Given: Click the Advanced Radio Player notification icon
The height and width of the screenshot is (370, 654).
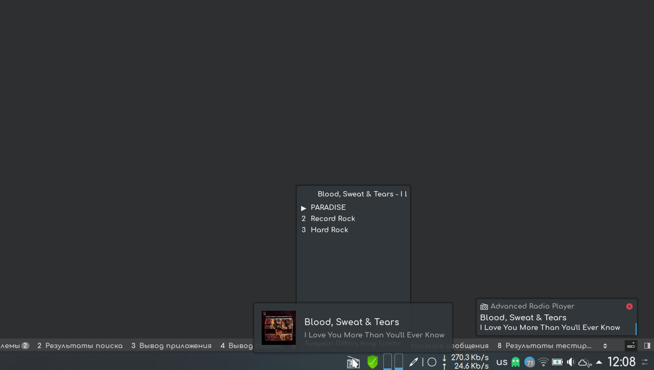Looking at the screenshot, I should tap(484, 306).
